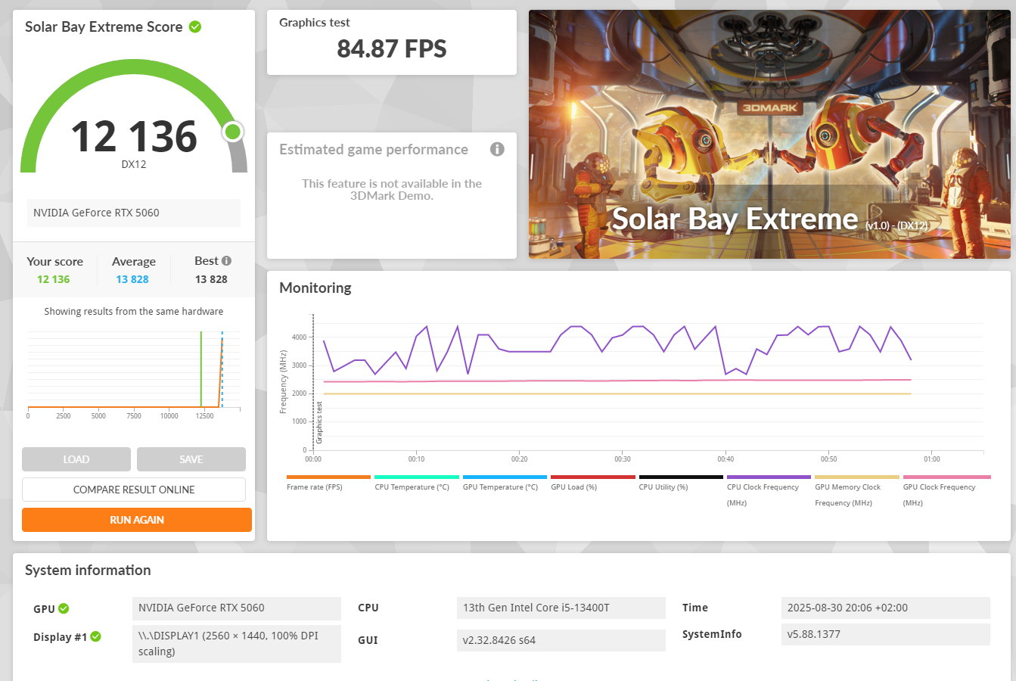The height and width of the screenshot is (681, 1016).
Task: Click the Graphics test heading above the FPS value
Action: (x=315, y=23)
